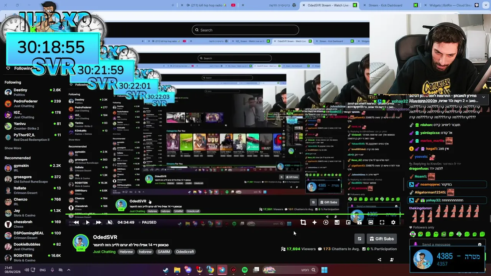Toggle theater mode icon in player
The width and height of the screenshot is (491, 276).
tap(371, 222)
